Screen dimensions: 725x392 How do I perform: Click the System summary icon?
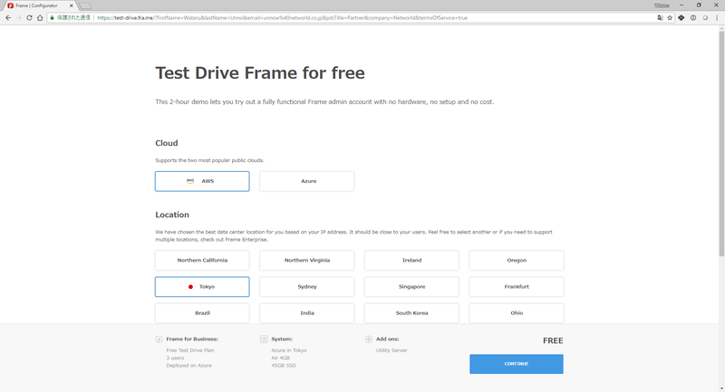click(264, 339)
